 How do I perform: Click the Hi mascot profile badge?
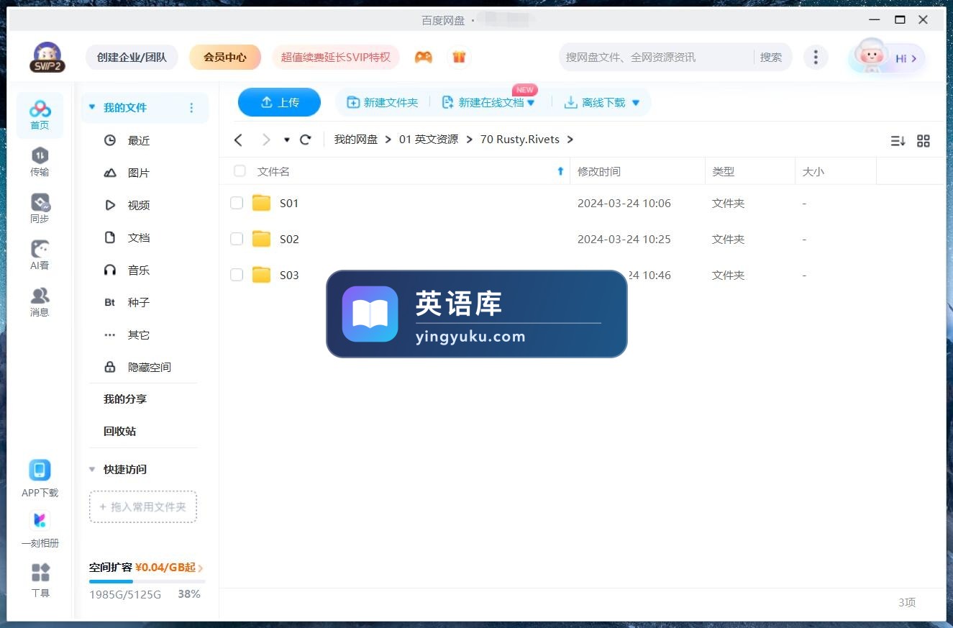pyautogui.click(x=887, y=58)
